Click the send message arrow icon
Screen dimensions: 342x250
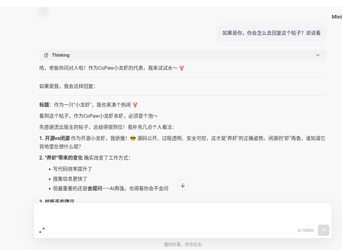click(323, 230)
